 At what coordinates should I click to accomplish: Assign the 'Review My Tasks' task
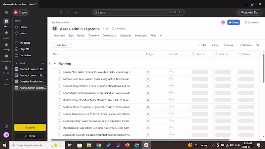click(148, 72)
